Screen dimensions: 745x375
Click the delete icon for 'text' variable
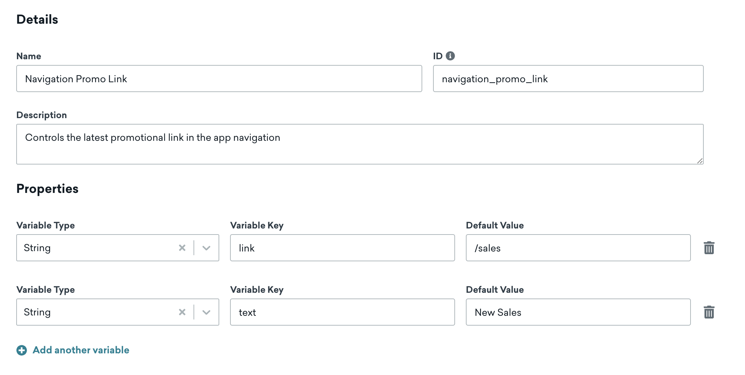709,313
